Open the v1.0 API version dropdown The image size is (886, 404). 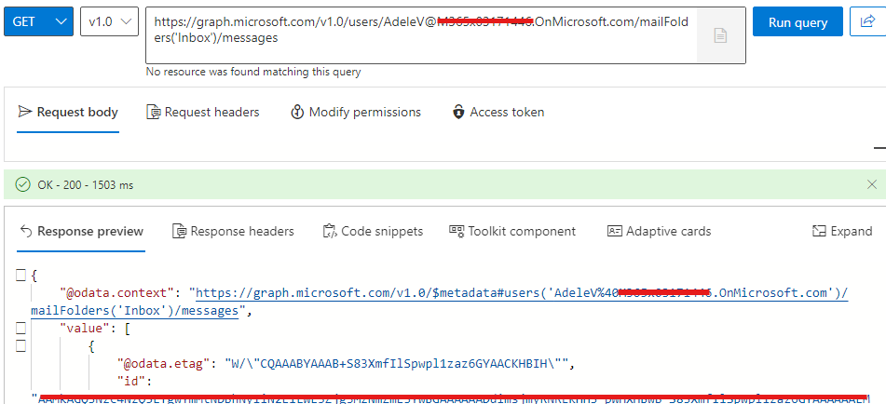point(110,22)
